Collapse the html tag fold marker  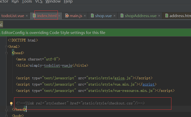(x=6, y=47)
